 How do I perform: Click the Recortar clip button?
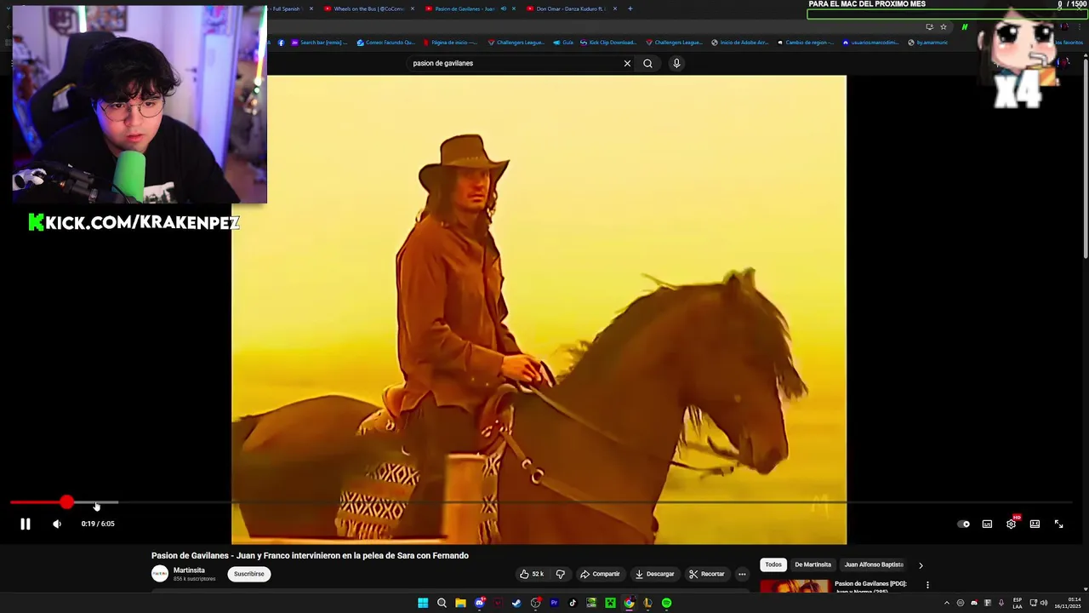pos(706,574)
